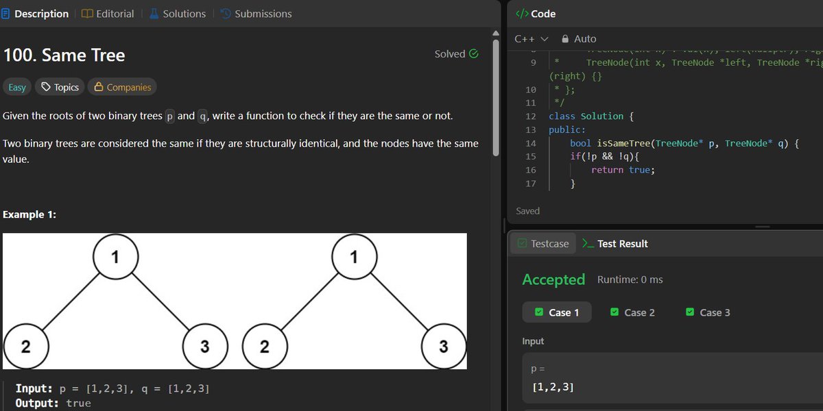The width and height of the screenshot is (823, 411).
Task: Select Case 3 result
Action: coord(708,312)
